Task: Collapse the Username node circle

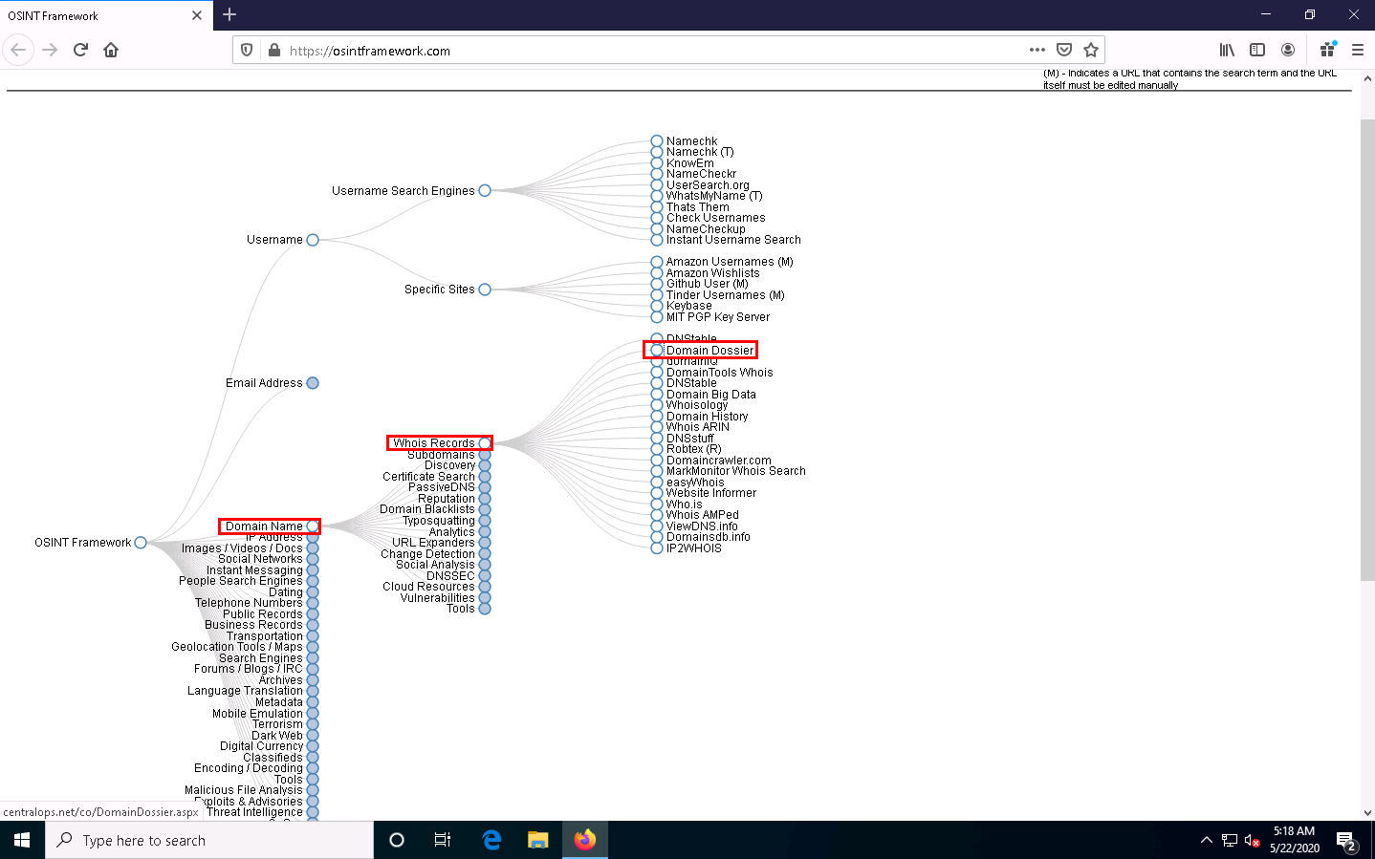Action: coord(313,240)
